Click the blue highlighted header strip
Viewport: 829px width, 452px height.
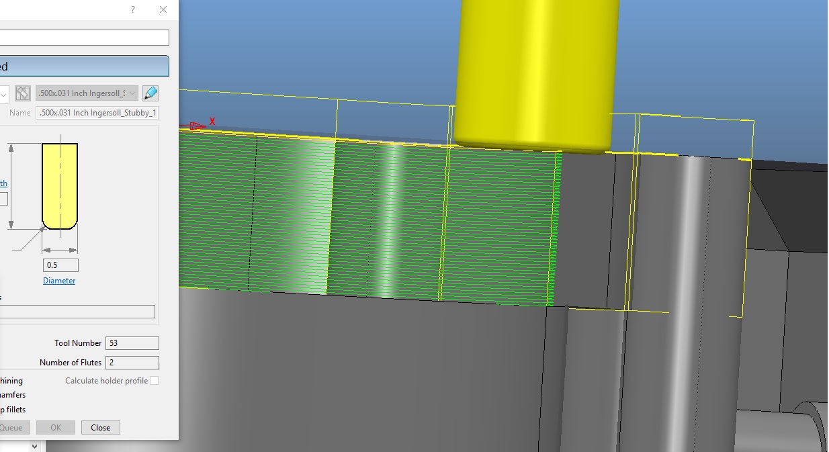coord(84,66)
